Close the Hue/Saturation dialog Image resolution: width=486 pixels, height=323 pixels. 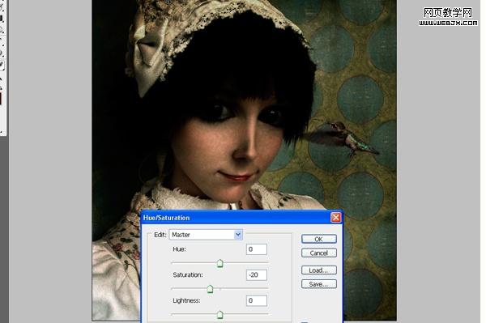click(335, 218)
